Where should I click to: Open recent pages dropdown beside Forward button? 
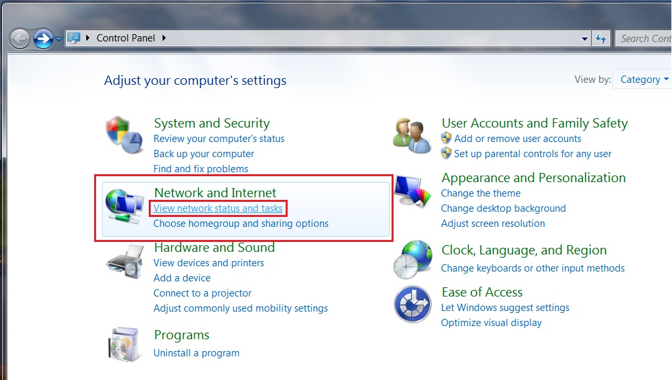pyautogui.click(x=59, y=39)
